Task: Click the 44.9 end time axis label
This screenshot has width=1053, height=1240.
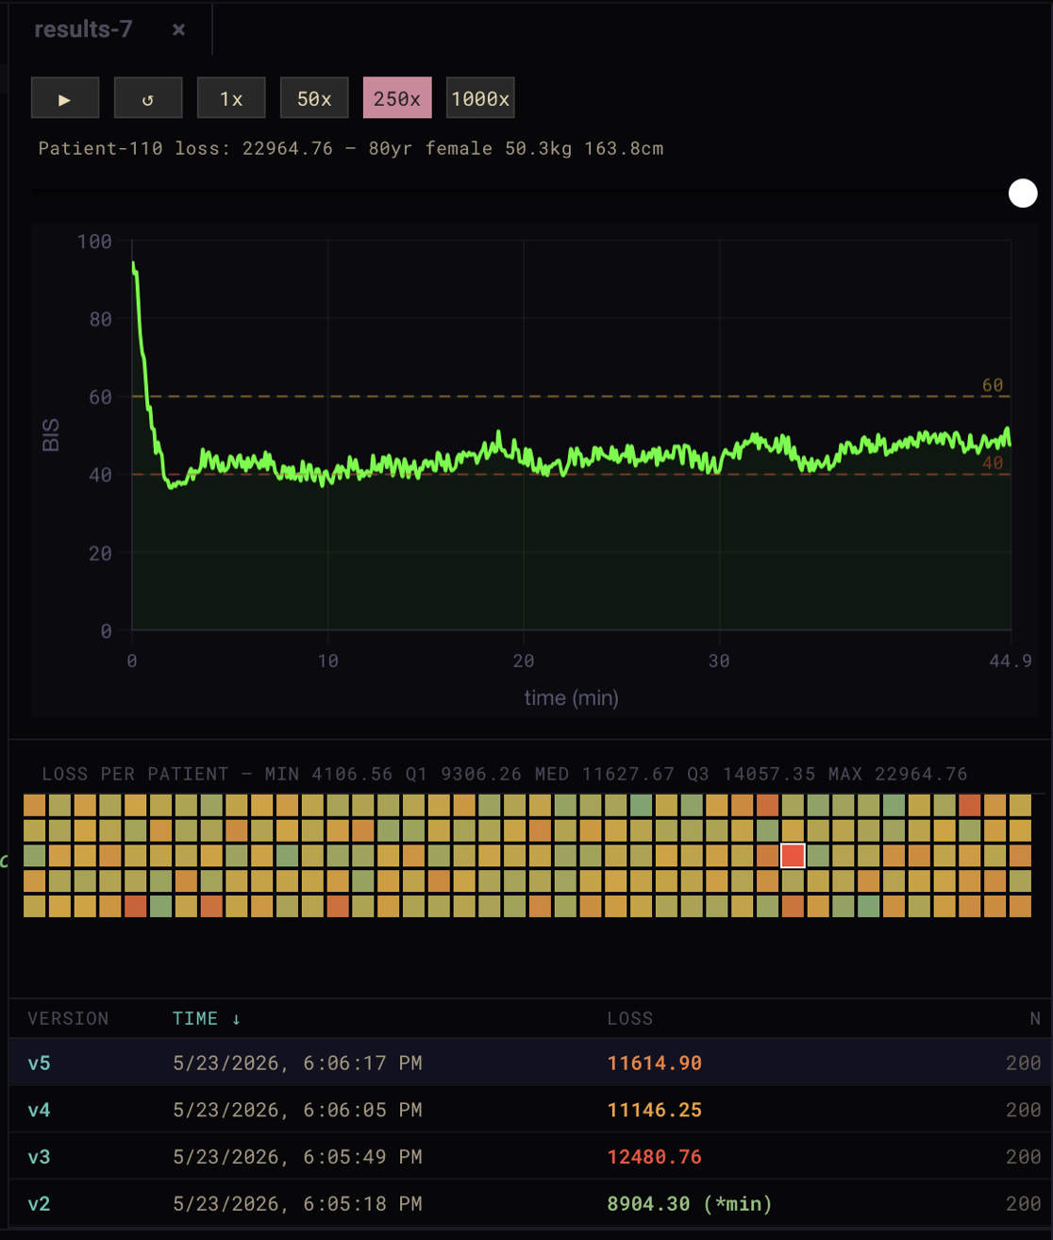Action: (x=1011, y=661)
